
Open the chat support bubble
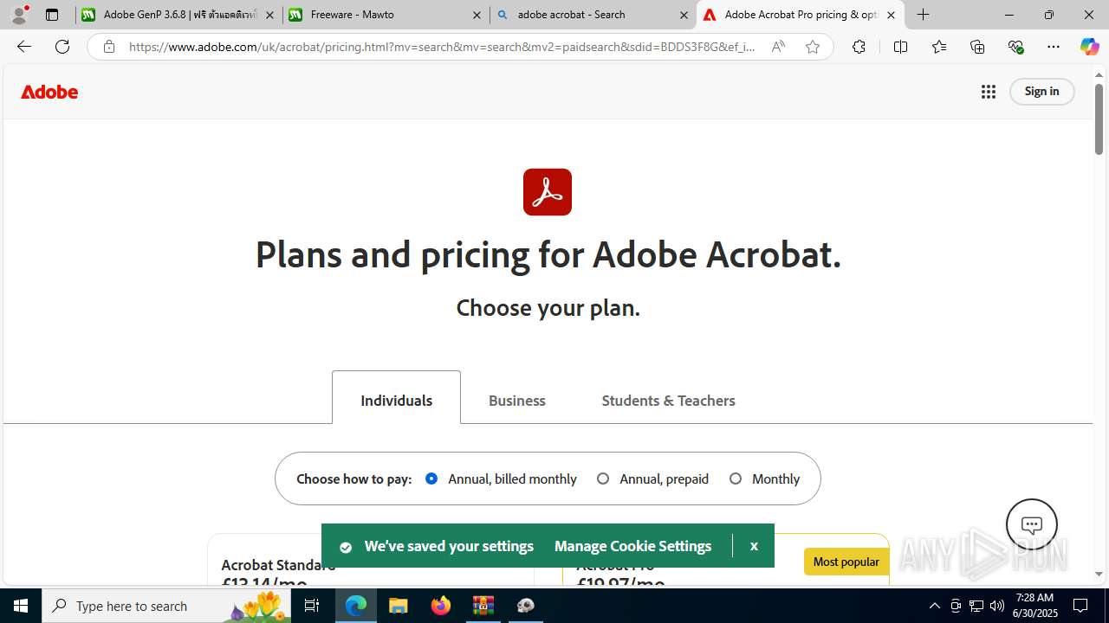point(1032,524)
